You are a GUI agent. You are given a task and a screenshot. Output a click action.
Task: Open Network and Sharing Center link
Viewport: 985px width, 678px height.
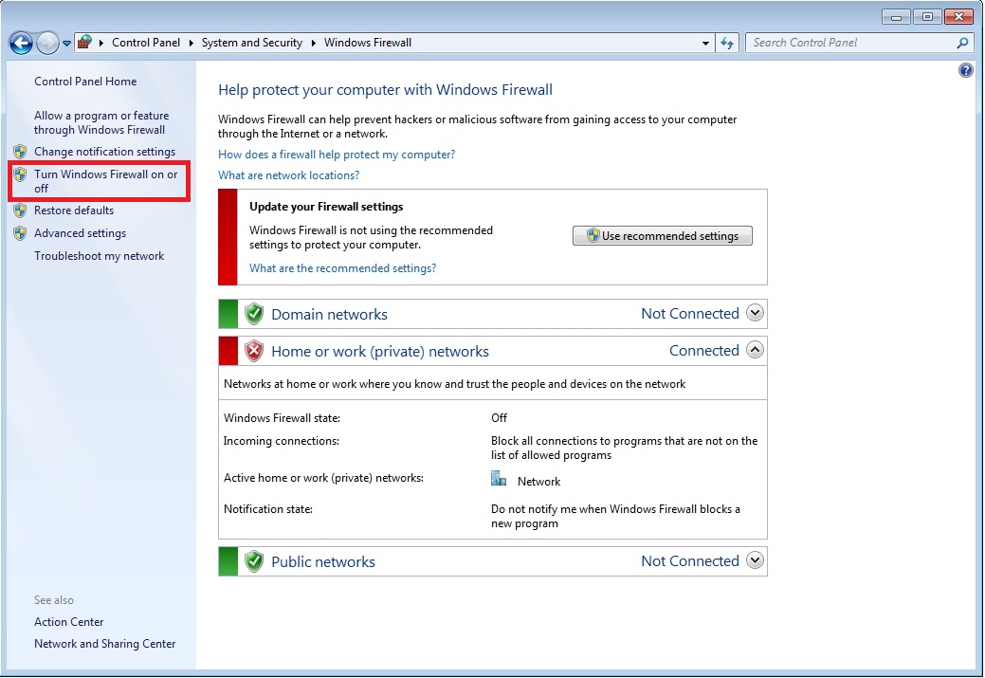(104, 644)
